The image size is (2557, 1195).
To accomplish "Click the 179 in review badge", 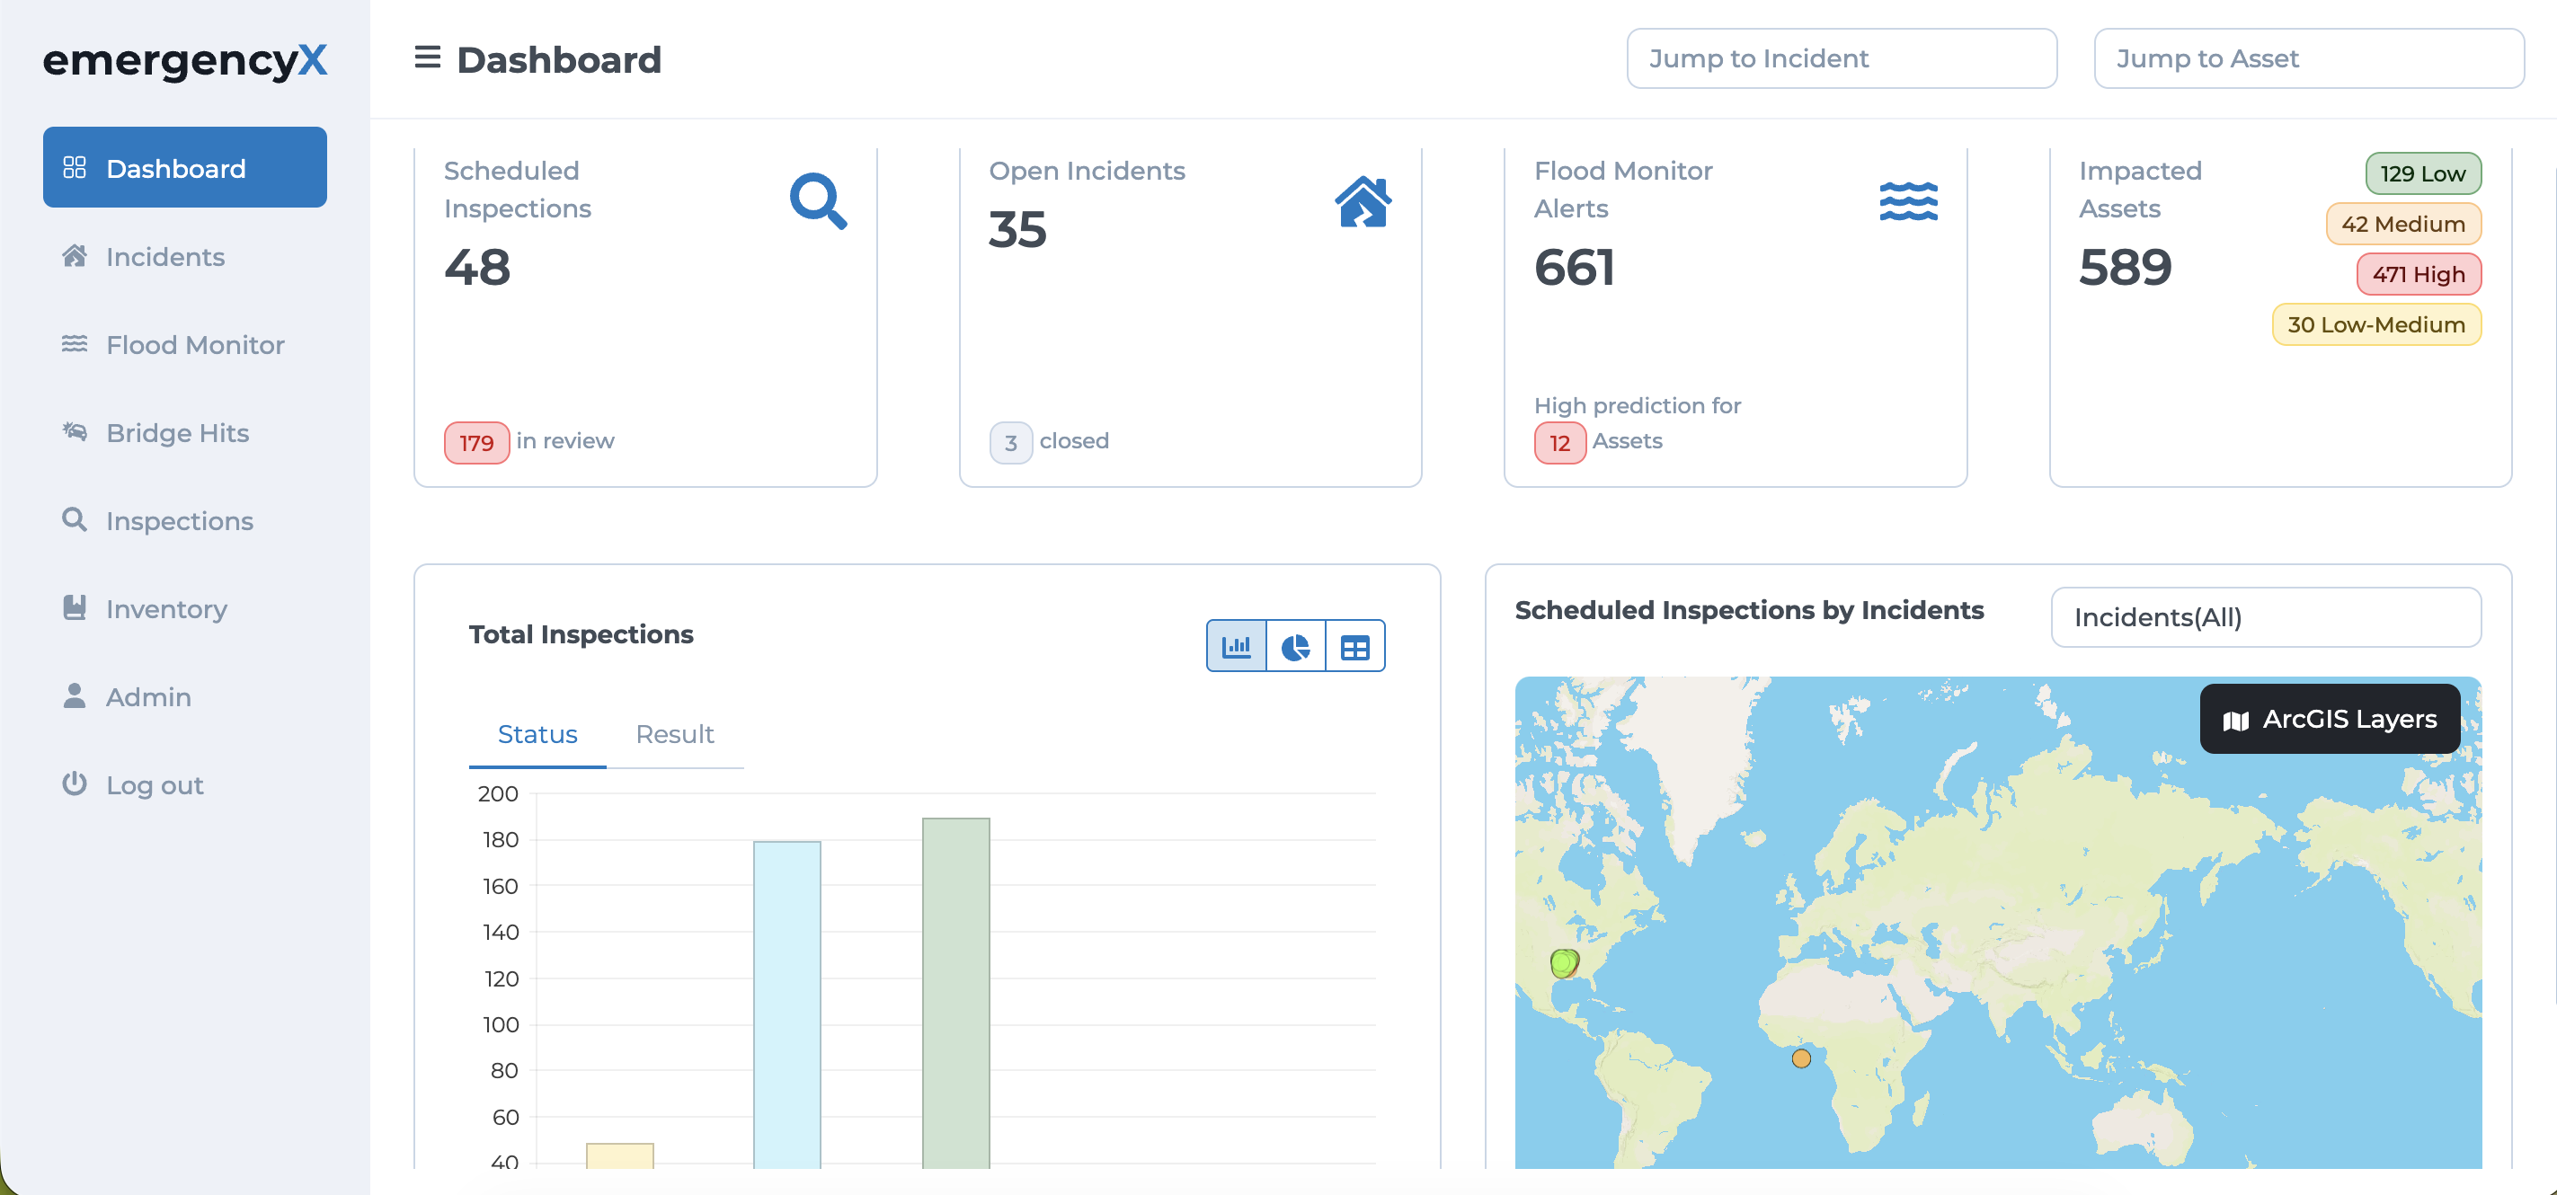I will (476, 443).
